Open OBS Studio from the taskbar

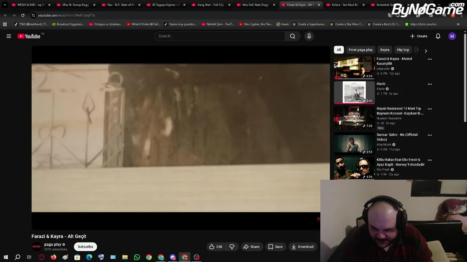click(197, 257)
